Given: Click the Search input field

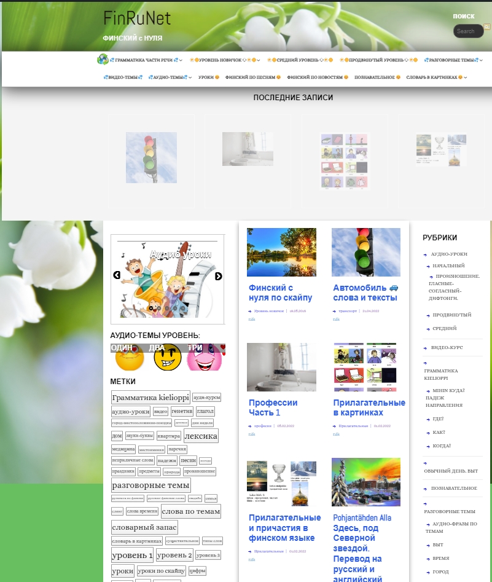Looking at the screenshot, I should coord(467,31).
